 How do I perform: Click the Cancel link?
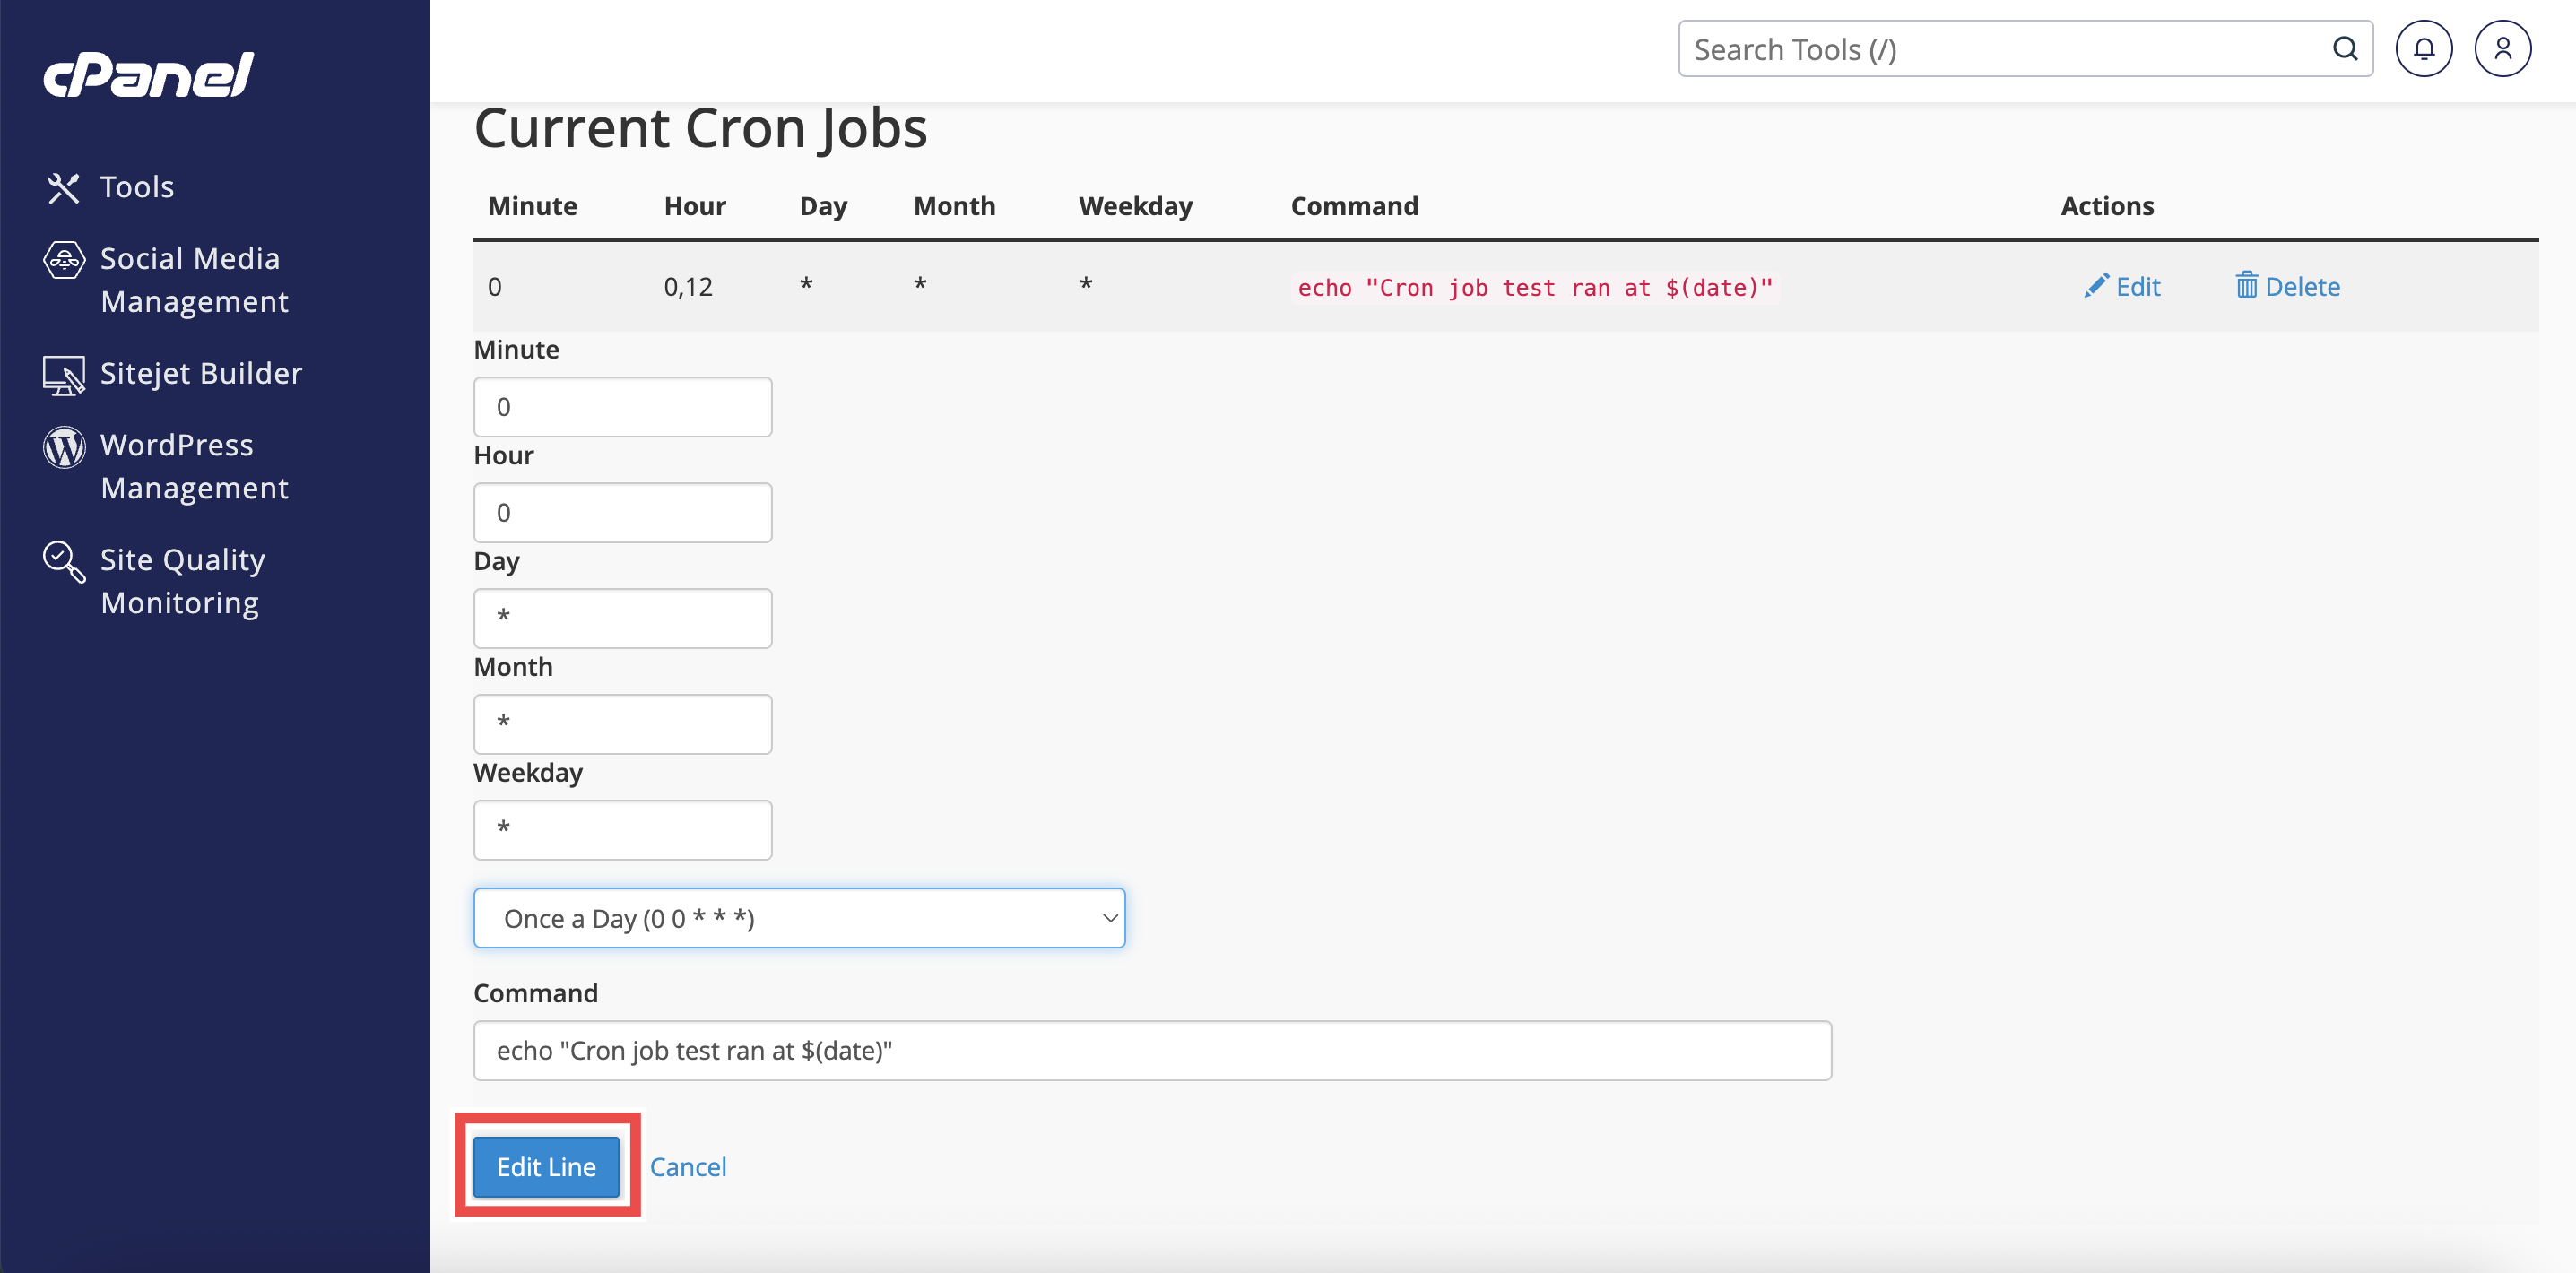coord(687,1167)
